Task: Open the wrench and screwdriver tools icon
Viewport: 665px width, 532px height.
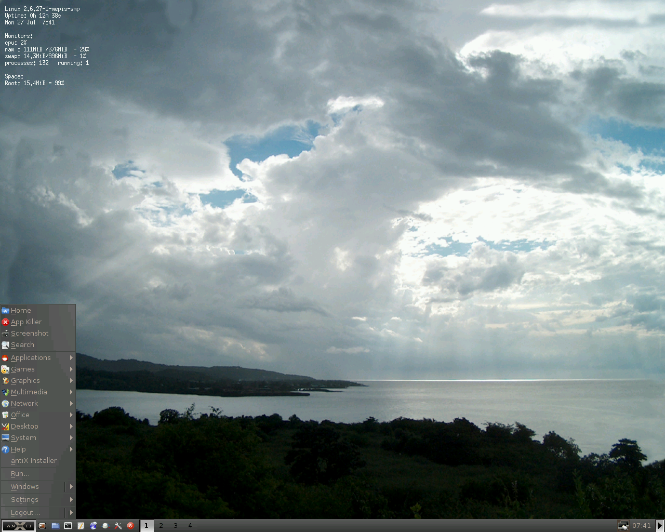Action: click(x=118, y=526)
